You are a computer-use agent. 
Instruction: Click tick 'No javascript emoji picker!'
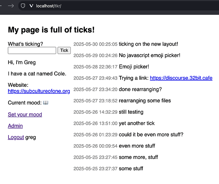click(x=149, y=55)
